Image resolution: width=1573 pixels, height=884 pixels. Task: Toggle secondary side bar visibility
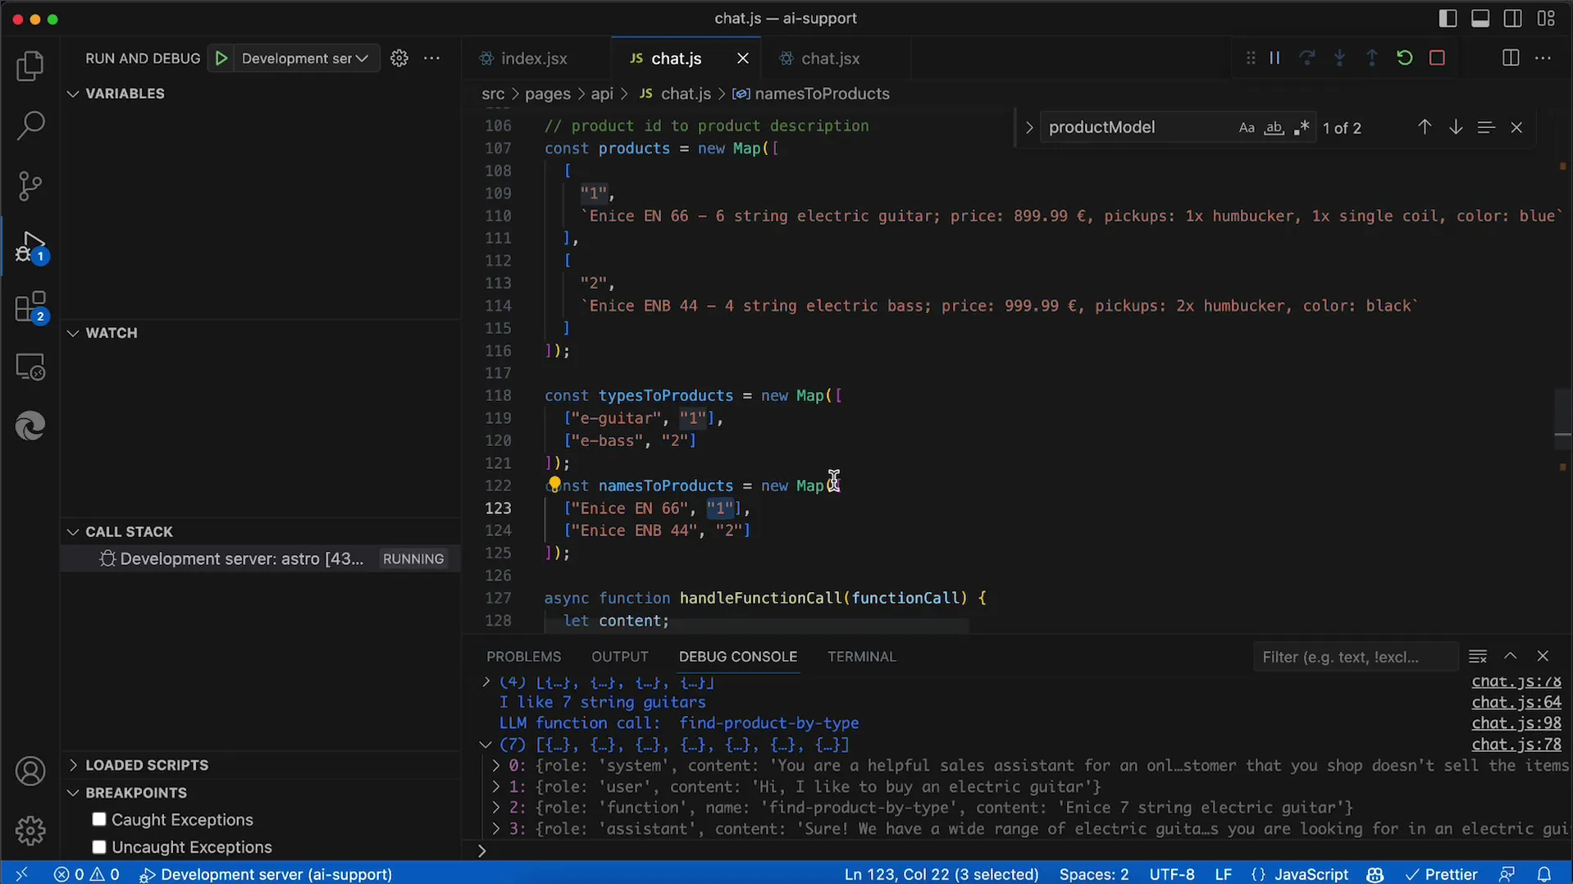tap(1513, 18)
